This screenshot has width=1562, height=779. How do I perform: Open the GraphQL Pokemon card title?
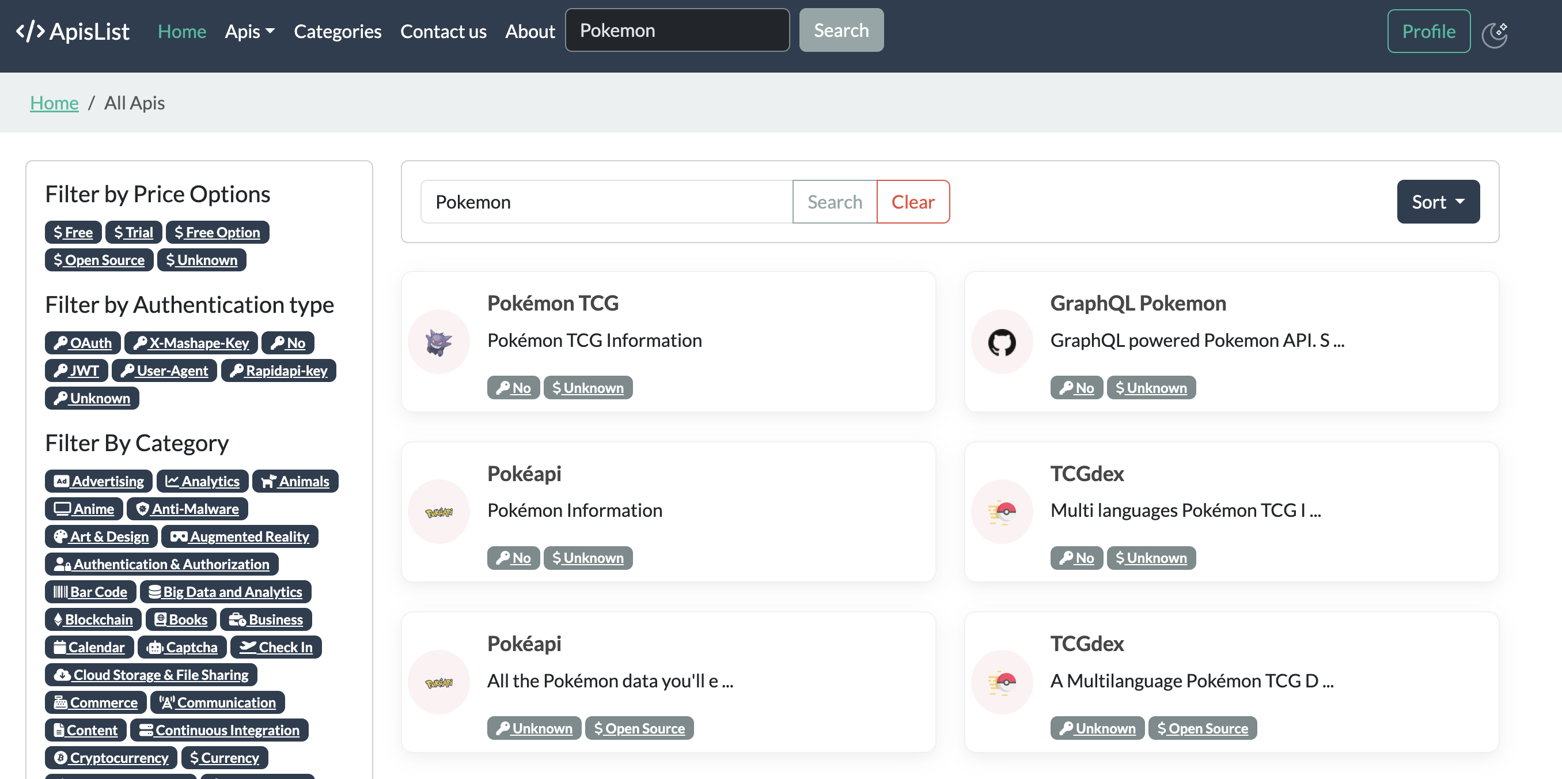[1138, 302]
